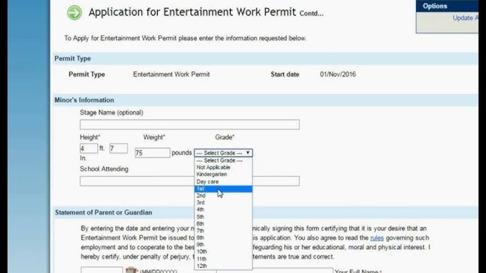Select 'Day care' grade option

[x=223, y=182]
